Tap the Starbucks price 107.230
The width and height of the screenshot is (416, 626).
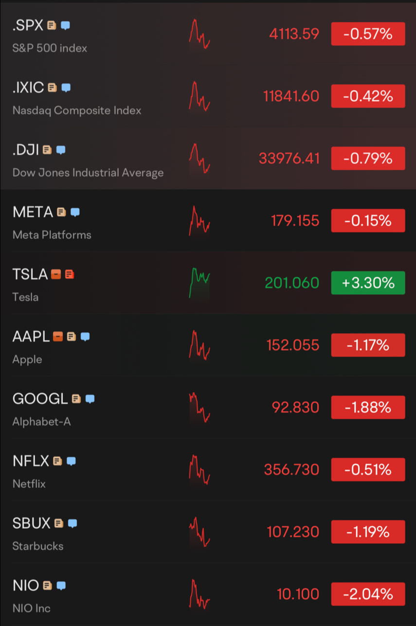click(293, 532)
